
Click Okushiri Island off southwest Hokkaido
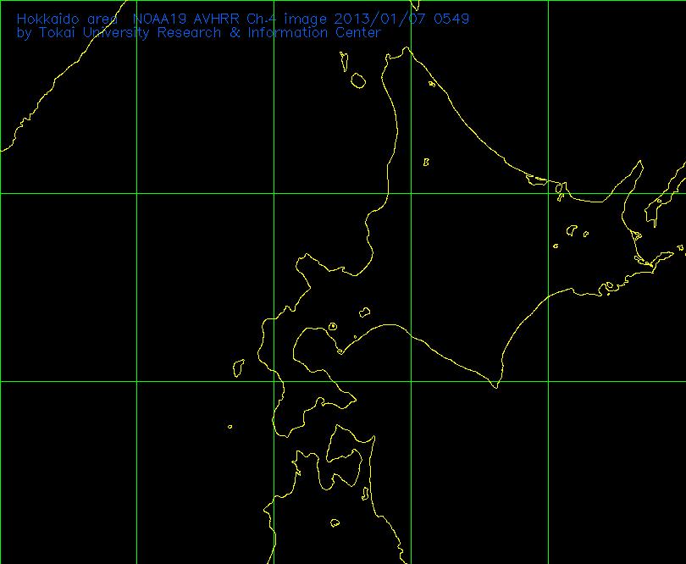coord(239,367)
